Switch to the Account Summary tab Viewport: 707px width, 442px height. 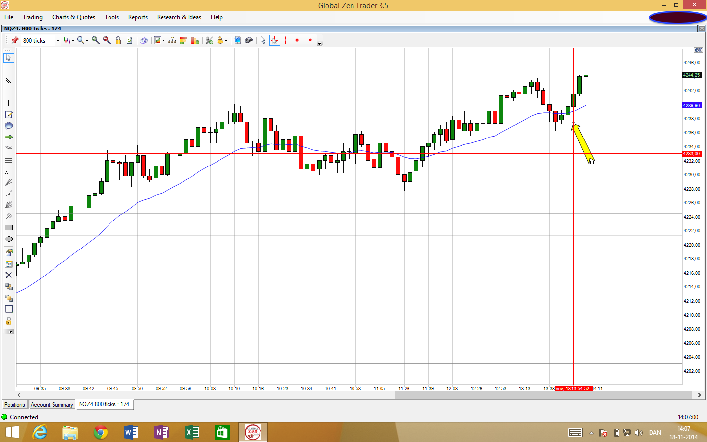[x=52, y=405]
